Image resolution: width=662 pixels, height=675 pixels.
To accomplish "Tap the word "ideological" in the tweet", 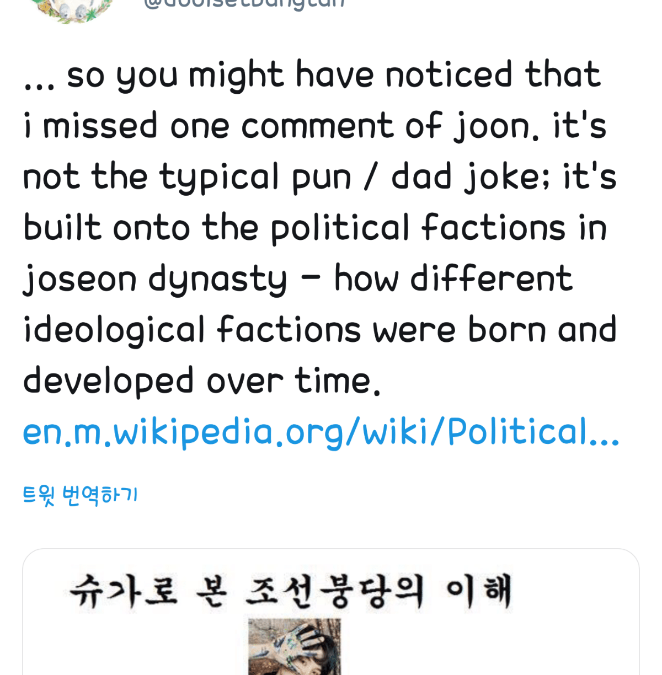I will 114,330.
